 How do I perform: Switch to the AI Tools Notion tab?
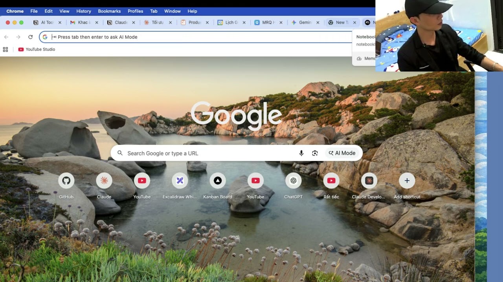[x=47, y=22]
